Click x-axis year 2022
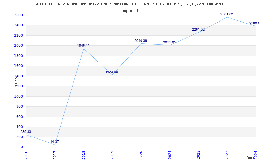The height and width of the screenshot is (161, 259). click(x=198, y=155)
